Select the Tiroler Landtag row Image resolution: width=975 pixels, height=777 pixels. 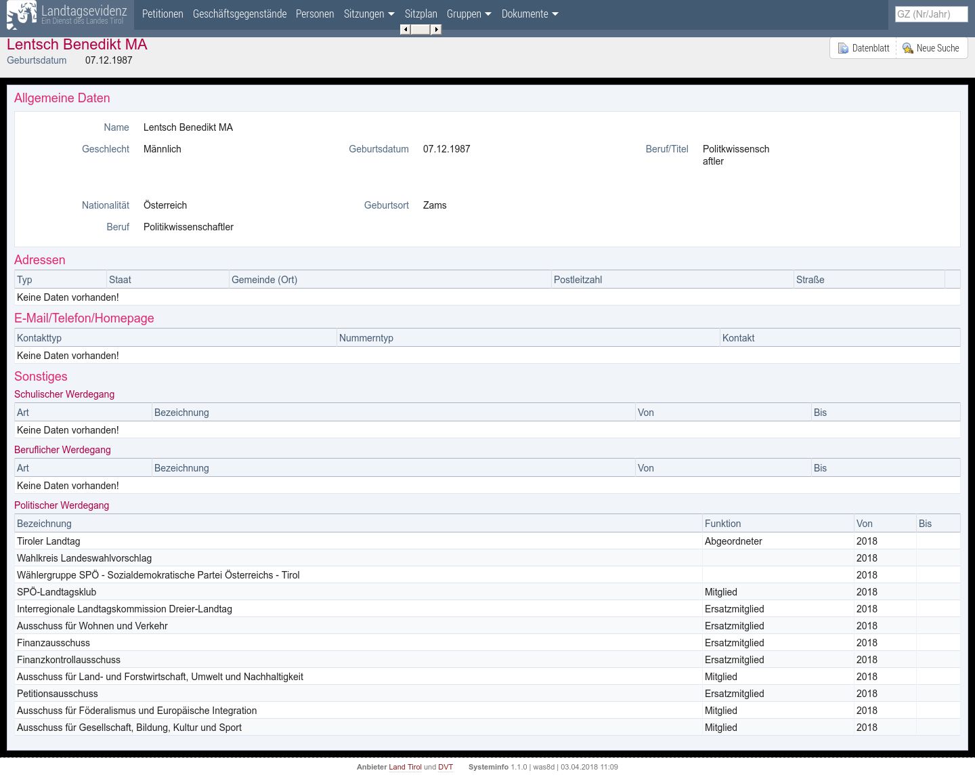pos(487,541)
